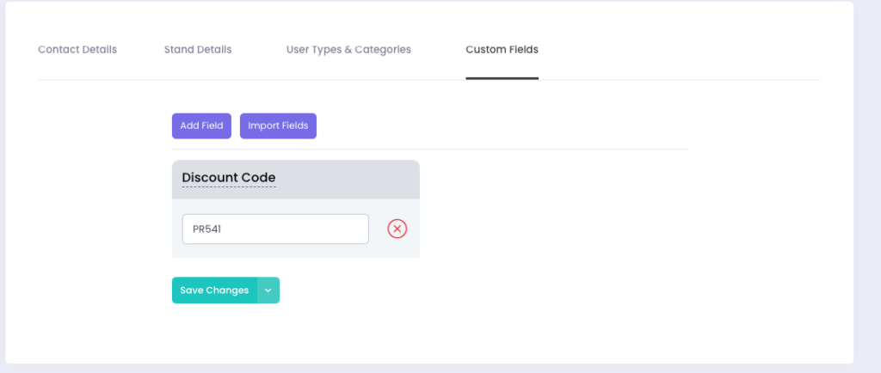Click the purple Add Field button

pos(201,125)
